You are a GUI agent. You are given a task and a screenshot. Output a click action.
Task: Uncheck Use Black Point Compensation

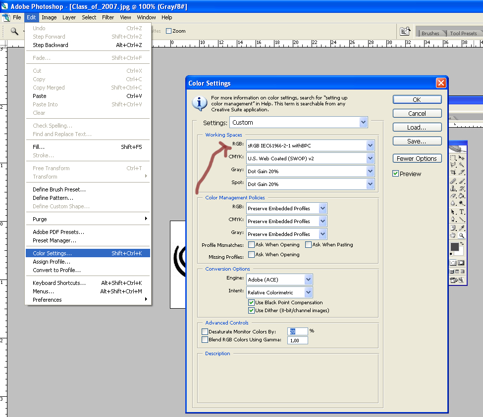[251, 303]
